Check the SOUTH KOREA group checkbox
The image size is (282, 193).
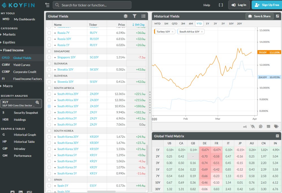click(49, 131)
